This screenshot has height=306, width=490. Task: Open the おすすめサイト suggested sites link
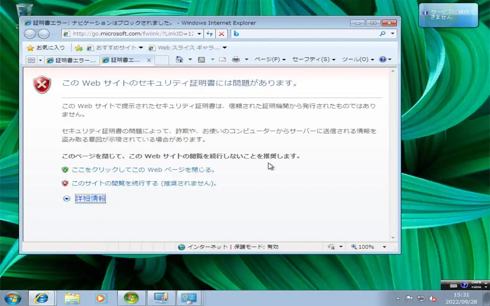(x=112, y=48)
